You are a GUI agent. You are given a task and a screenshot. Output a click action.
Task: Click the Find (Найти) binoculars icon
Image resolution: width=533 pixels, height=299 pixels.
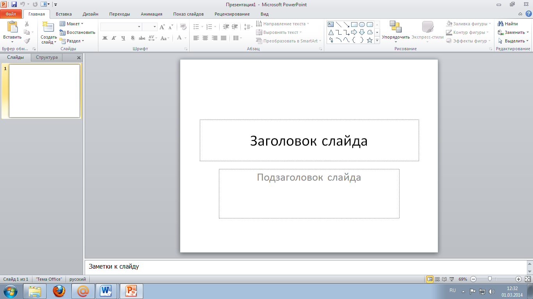pos(501,24)
